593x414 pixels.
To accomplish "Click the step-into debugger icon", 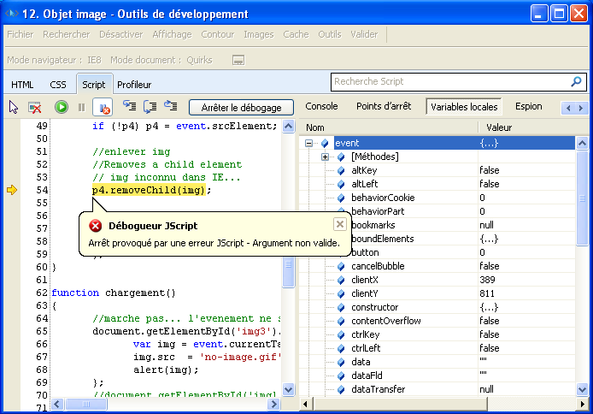I will [x=129, y=106].
